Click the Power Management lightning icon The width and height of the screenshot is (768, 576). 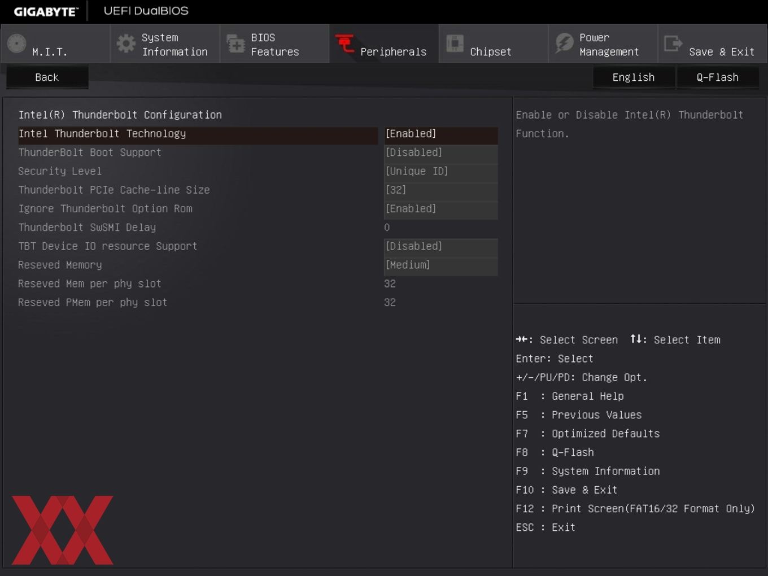point(564,43)
